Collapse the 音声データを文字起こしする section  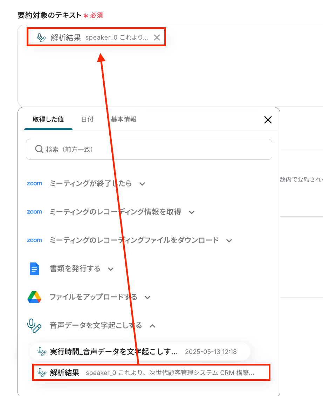point(152,326)
